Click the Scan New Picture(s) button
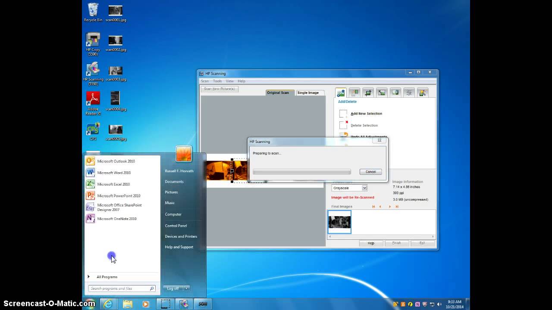Viewport: 552px width, 310px height. coord(220,89)
